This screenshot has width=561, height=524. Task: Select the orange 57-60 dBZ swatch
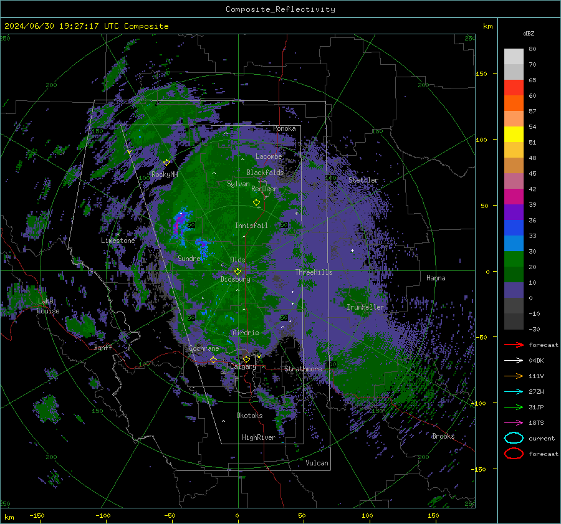[514, 103]
